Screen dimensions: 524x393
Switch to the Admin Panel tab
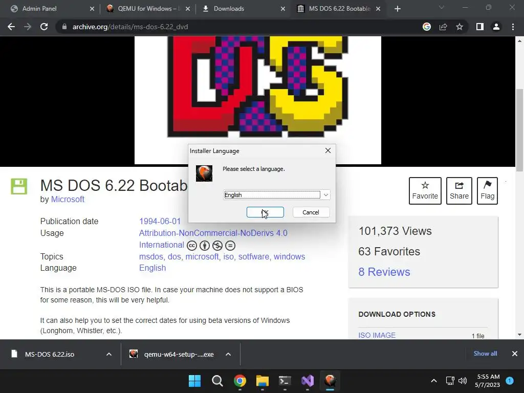pyautogui.click(x=39, y=9)
